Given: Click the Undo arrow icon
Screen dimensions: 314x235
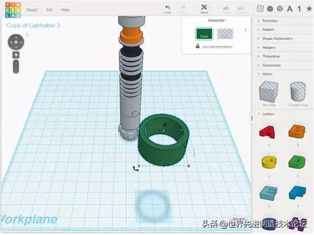Looking at the screenshot, I should (x=168, y=8).
